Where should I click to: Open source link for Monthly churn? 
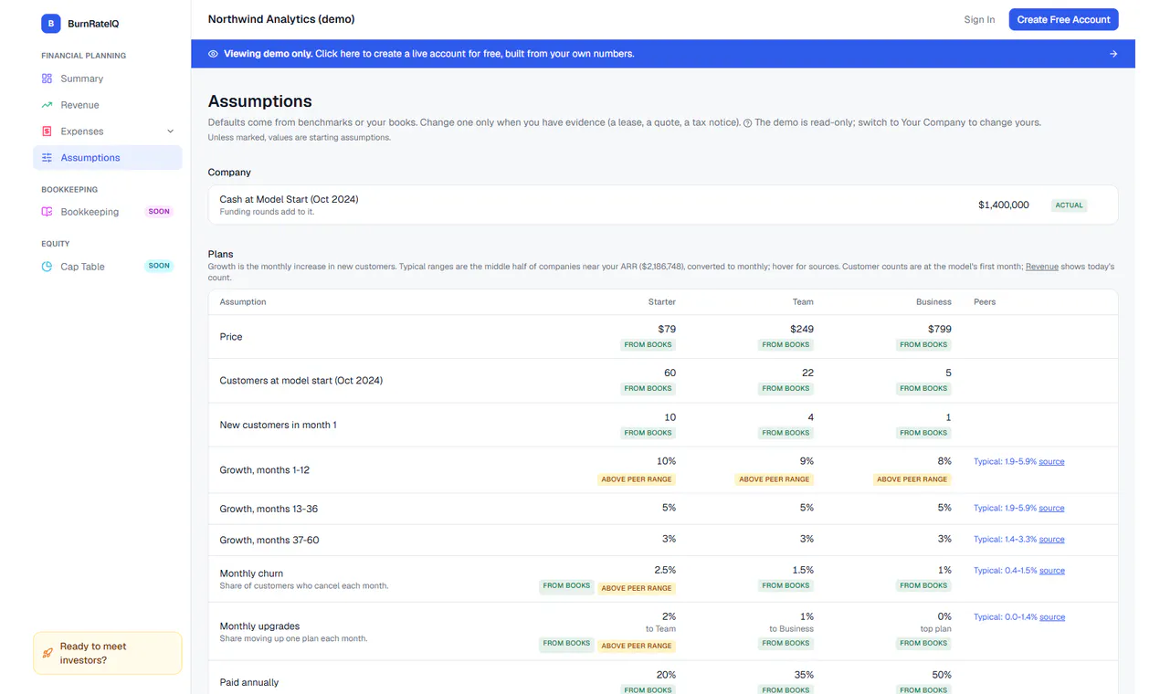[x=1051, y=571]
